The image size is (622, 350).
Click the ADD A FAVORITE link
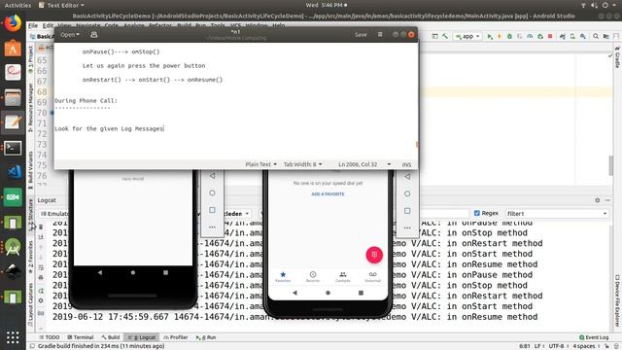click(x=328, y=194)
